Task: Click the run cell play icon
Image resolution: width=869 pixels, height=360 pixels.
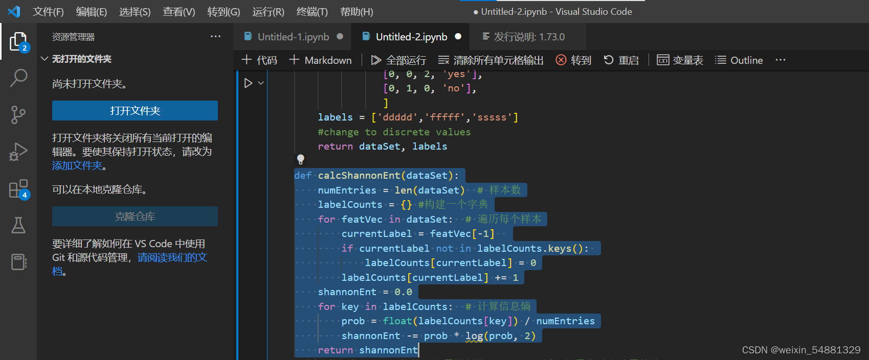Action: (x=248, y=83)
